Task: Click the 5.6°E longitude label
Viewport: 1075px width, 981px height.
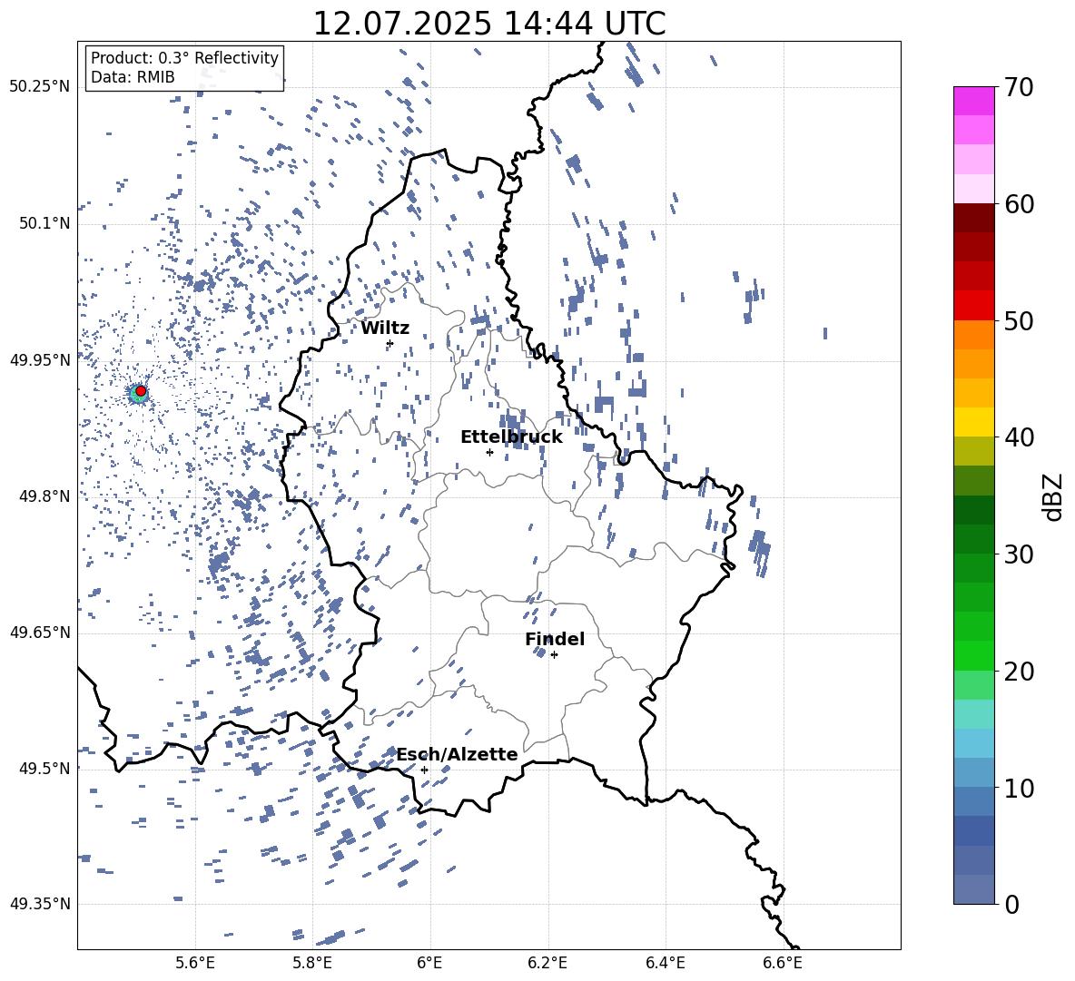Action: pyautogui.click(x=195, y=963)
